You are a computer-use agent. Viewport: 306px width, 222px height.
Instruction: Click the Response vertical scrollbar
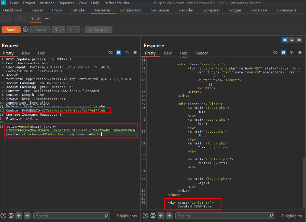(x=304, y=183)
